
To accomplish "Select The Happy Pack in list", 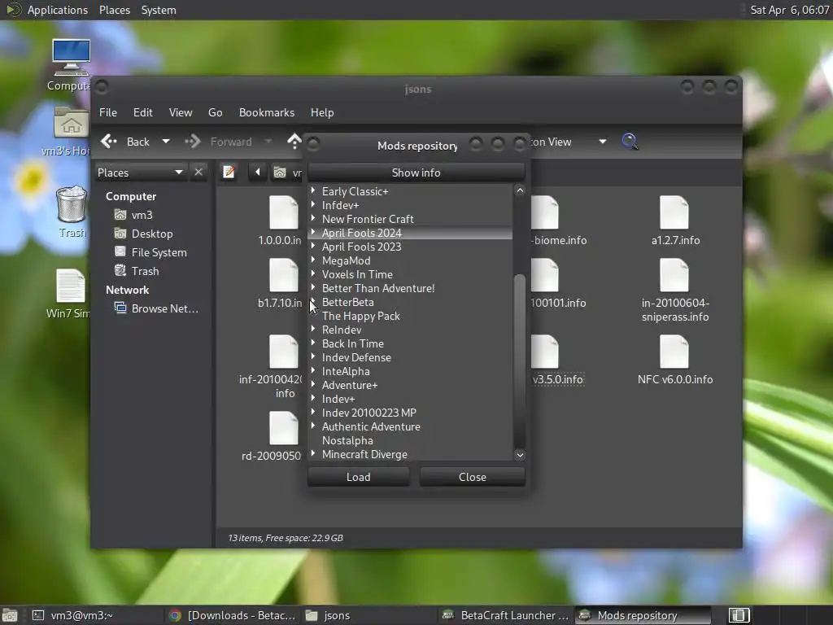I will pos(360,316).
